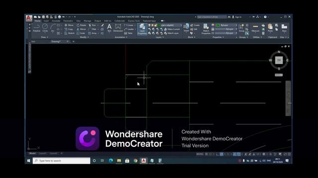Click the Erase tool pencil icon
Screen dimensions: 318x178
point(102,25)
